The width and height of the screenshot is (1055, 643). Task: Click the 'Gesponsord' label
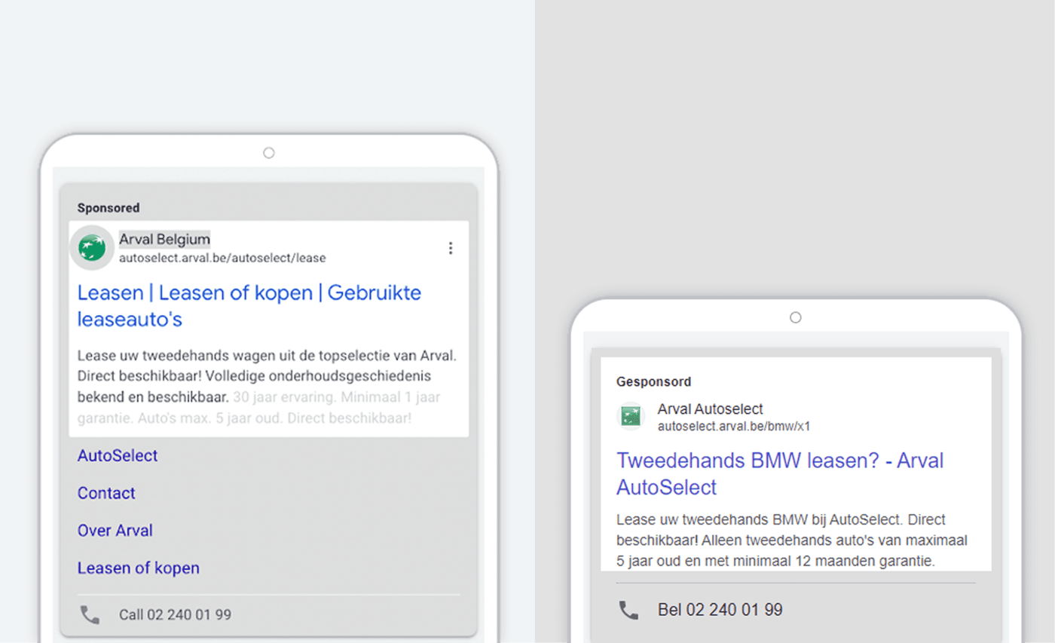pyautogui.click(x=654, y=382)
